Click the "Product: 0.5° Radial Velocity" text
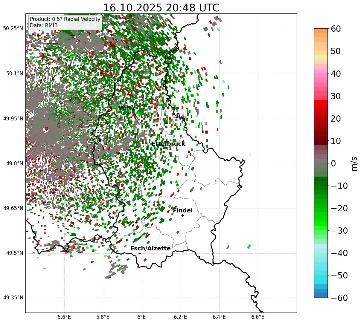 point(65,19)
